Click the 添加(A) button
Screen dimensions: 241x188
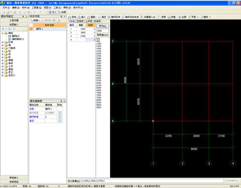(x=103, y=26)
